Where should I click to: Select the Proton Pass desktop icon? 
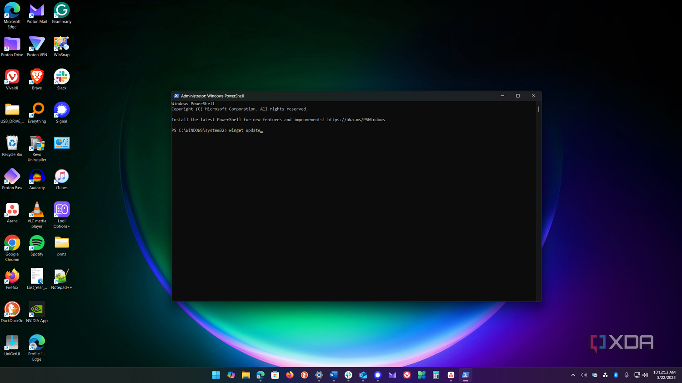click(12, 179)
